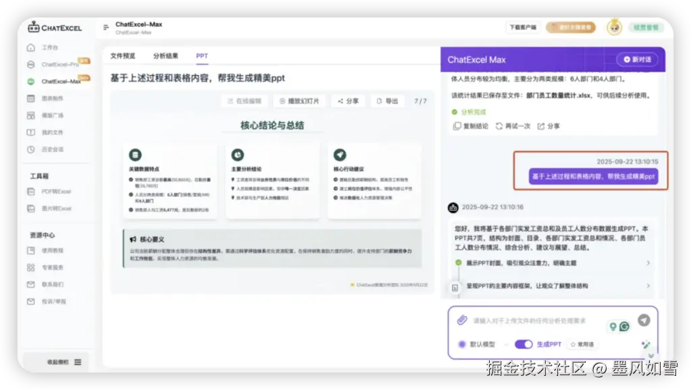Viewport: 691px width, 390px height.
Task: Click the user avatar with crown
Action: [614, 27]
